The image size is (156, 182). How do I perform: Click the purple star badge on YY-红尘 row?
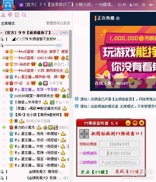coord(45,83)
